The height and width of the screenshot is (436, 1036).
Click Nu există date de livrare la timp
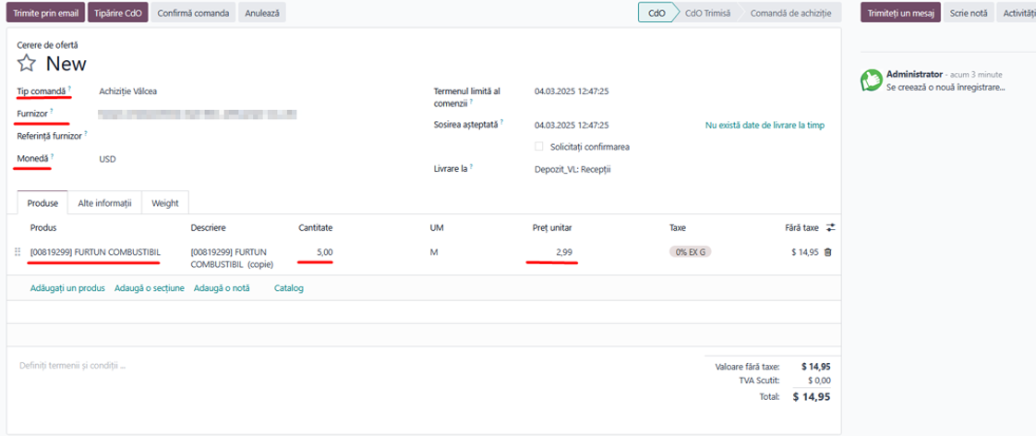click(765, 125)
